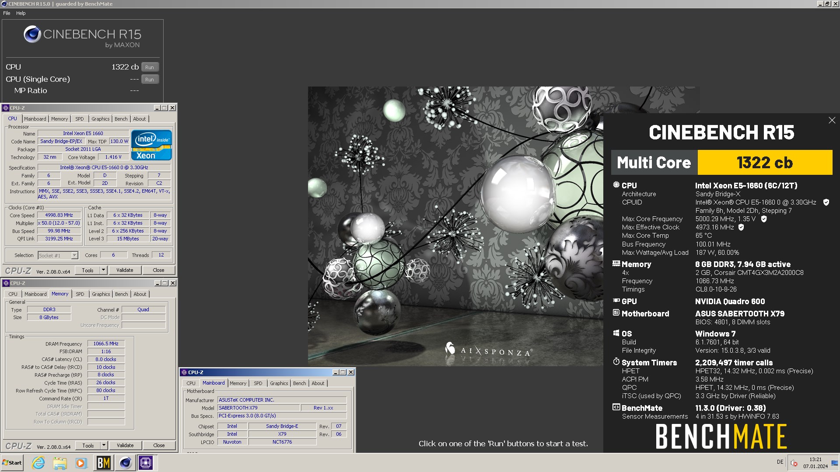840x472 pixels.
Task: Expand Tools dropdown arrow in top CPU-Z
Action: click(x=104, y=270)
